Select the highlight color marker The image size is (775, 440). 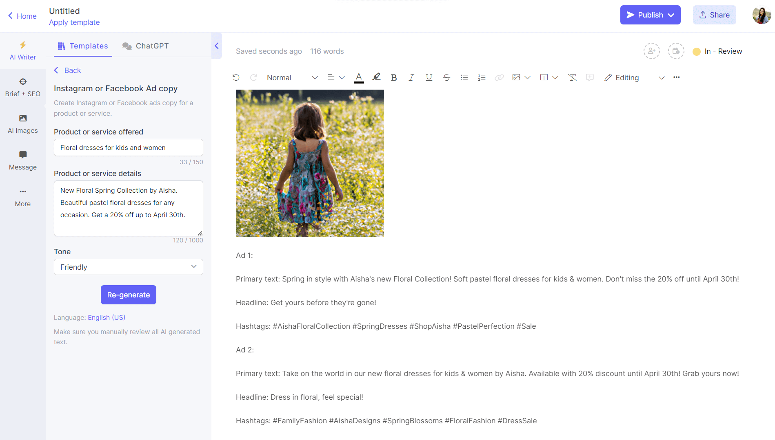(x=376, y=77)
